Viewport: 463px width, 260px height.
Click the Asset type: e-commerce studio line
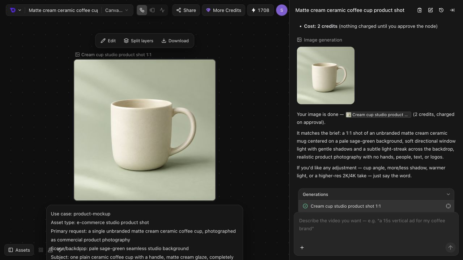(x=100, y=222)
